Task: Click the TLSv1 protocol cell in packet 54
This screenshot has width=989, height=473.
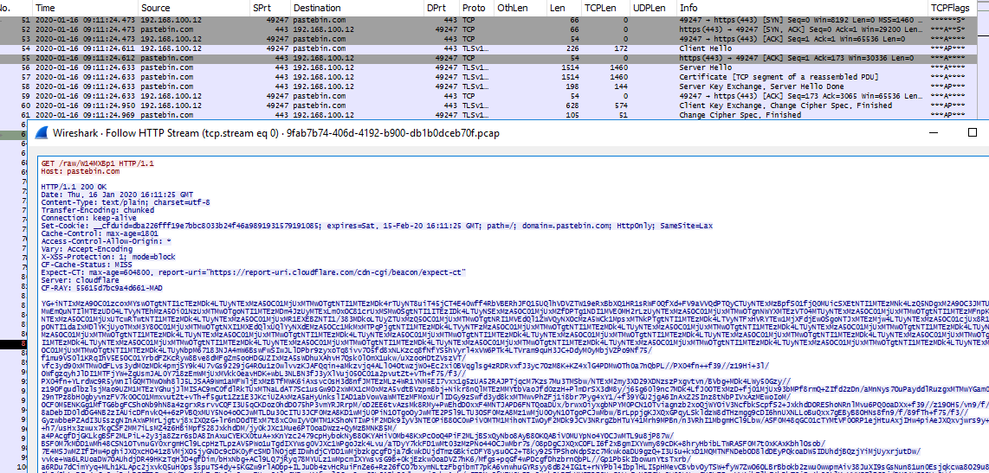Action: (x=475, y=48)
